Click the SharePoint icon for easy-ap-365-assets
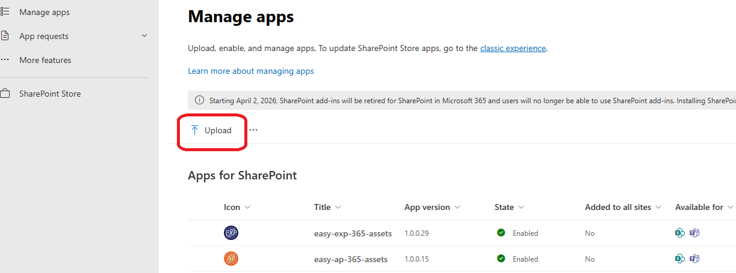Screen dimensions: 736x273 coord(680,259)
